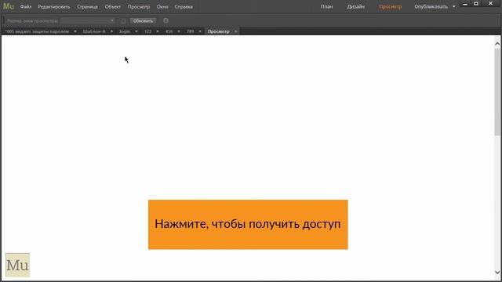Open the Справка menu
Screen dimensions: 502x282
coord(184,7)
